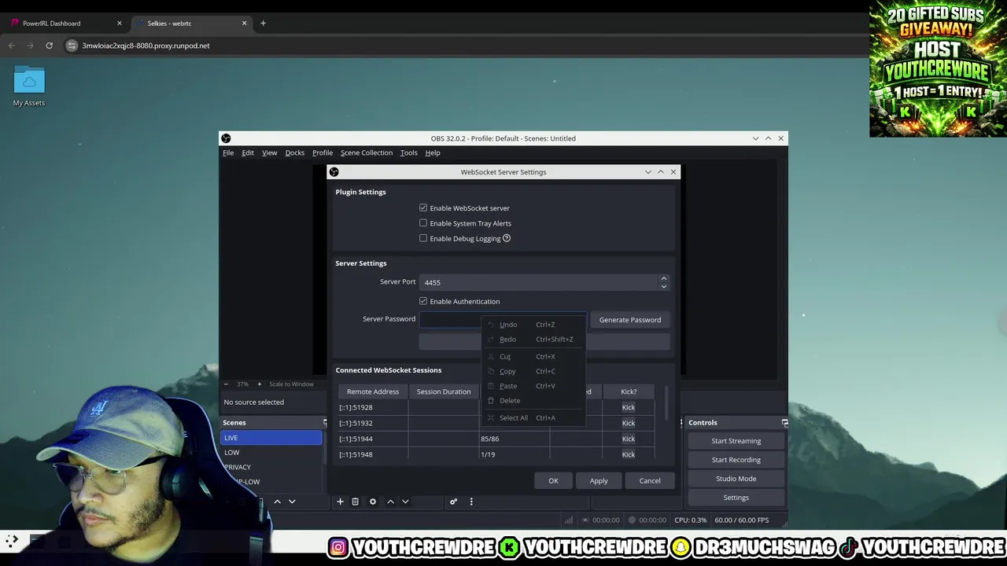Move scene up arrow in Scenes toolbar
The image size is (1007, 566).
[x=277, y=502]
